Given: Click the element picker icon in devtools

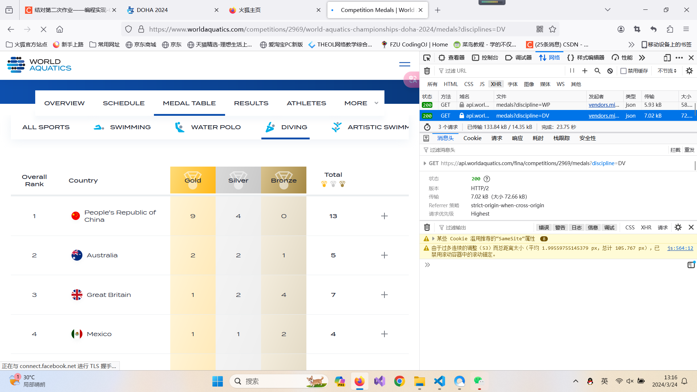Looking at the screenshot, I should click(x=427, y=58).
